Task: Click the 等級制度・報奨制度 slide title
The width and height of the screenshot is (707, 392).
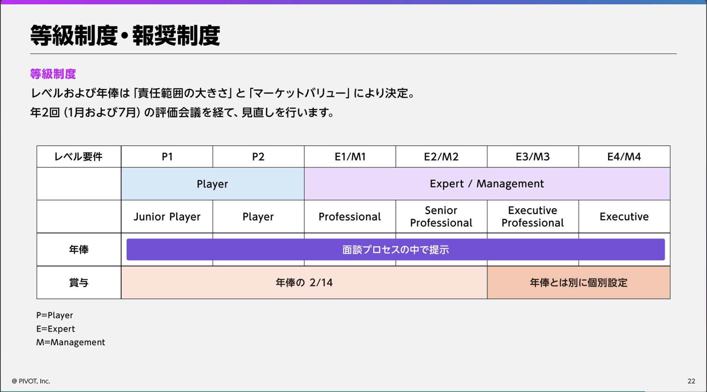Action: click(125, 36)
